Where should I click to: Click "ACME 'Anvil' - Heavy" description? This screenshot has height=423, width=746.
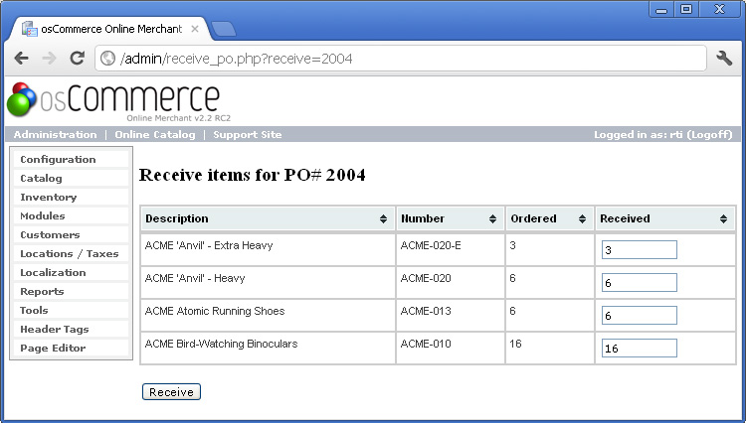[x=195, y=278]
